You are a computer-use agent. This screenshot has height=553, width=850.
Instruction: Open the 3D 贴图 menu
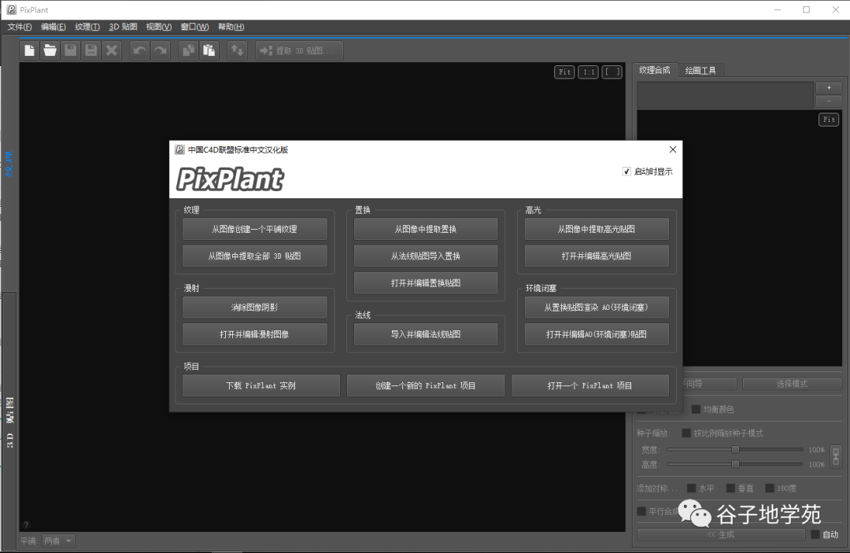click(x=123, y=27)
